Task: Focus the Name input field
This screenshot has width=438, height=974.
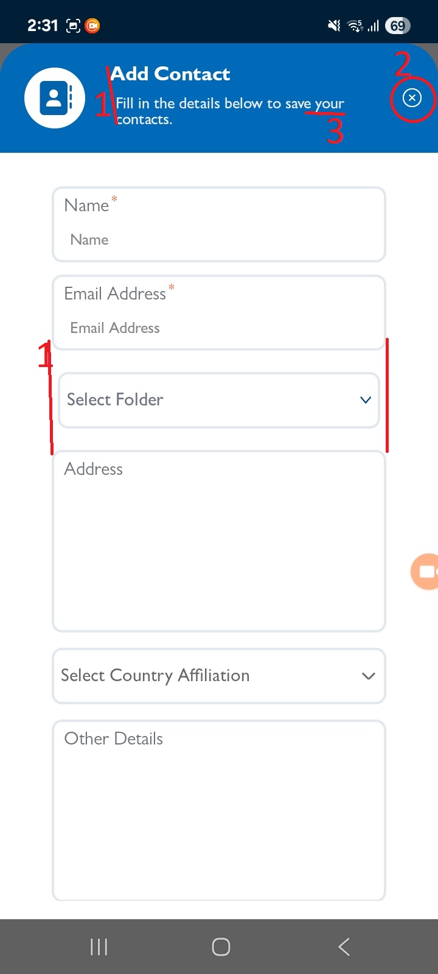Action: click(x=219, y=239)
